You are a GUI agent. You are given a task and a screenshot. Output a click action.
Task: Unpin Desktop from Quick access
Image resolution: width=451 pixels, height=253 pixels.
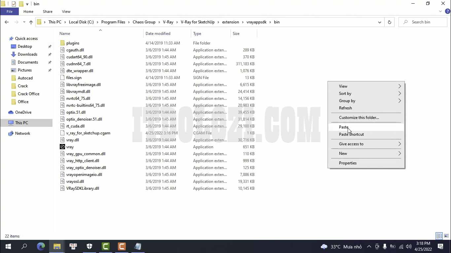(50, 46)
